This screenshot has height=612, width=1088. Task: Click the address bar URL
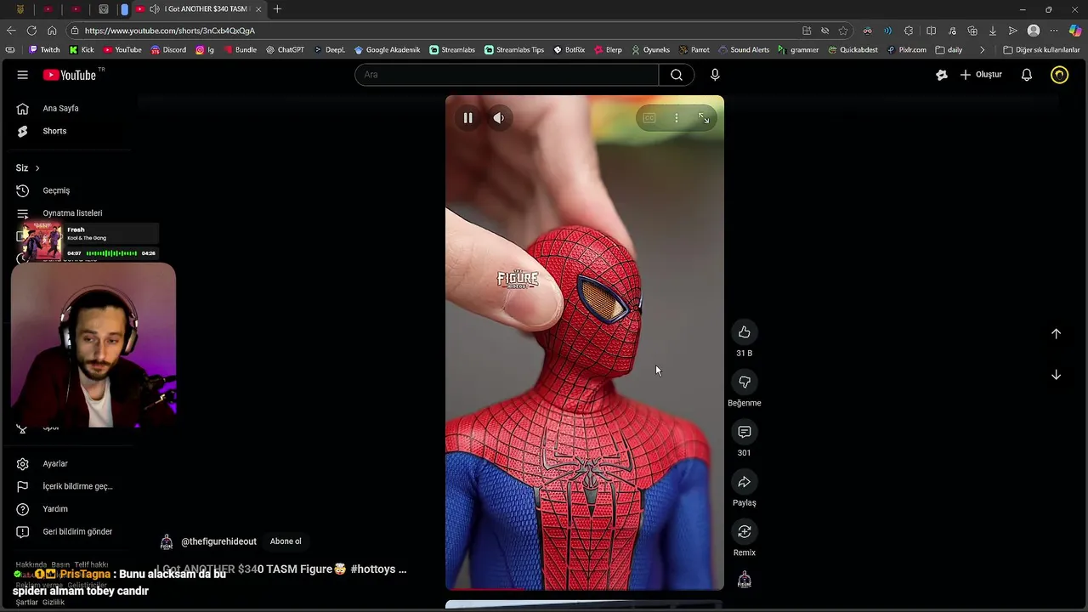tap(169, 31)
